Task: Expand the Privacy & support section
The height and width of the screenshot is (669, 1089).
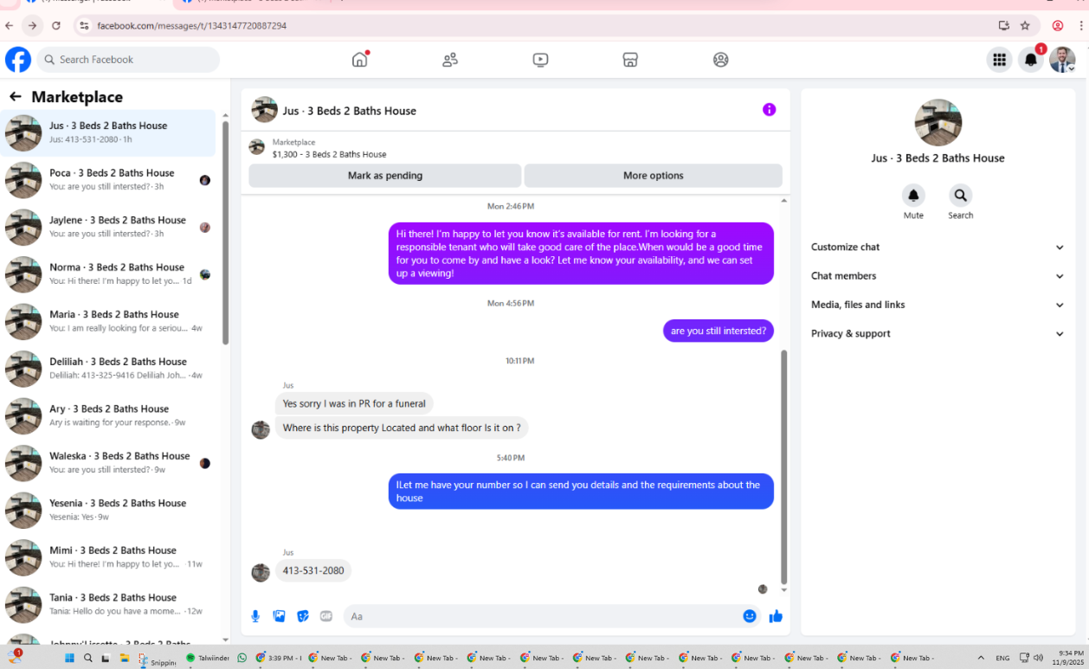Action: pos(938,333)
